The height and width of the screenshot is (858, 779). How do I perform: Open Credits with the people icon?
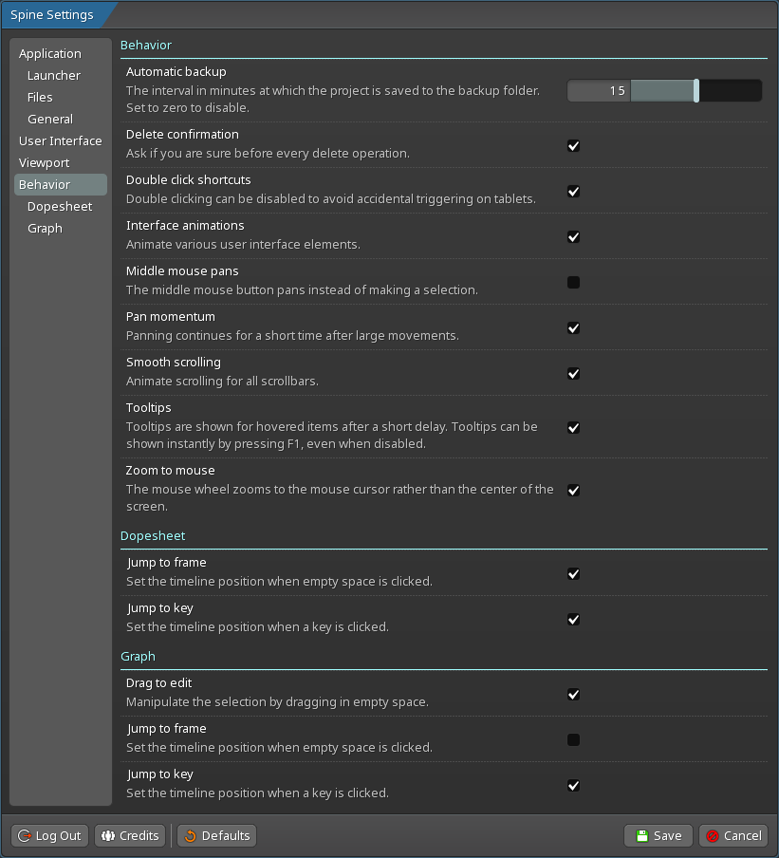coord(108,836)
